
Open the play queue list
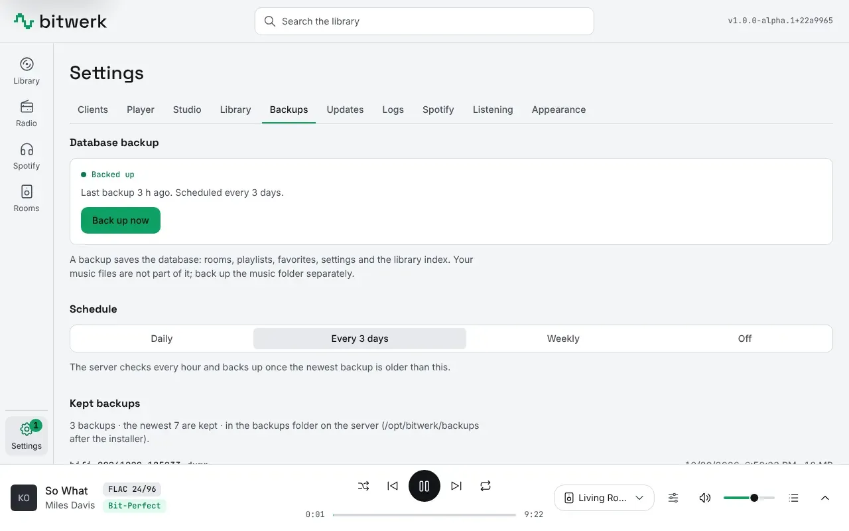pos(793,498)
